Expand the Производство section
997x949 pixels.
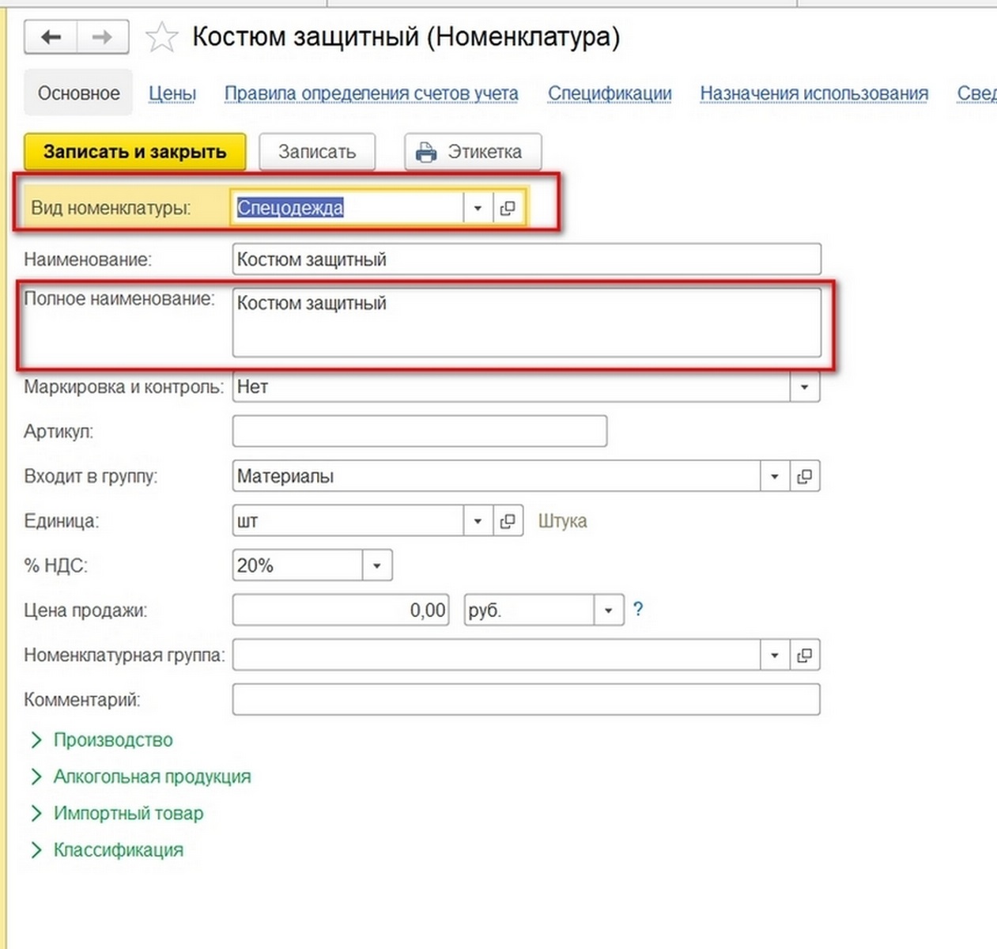point(113,739)
